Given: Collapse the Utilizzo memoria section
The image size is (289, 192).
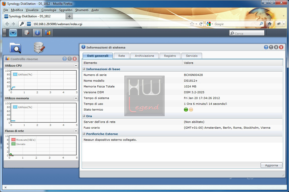Looking at the screenshot, I should click(76, 98).
